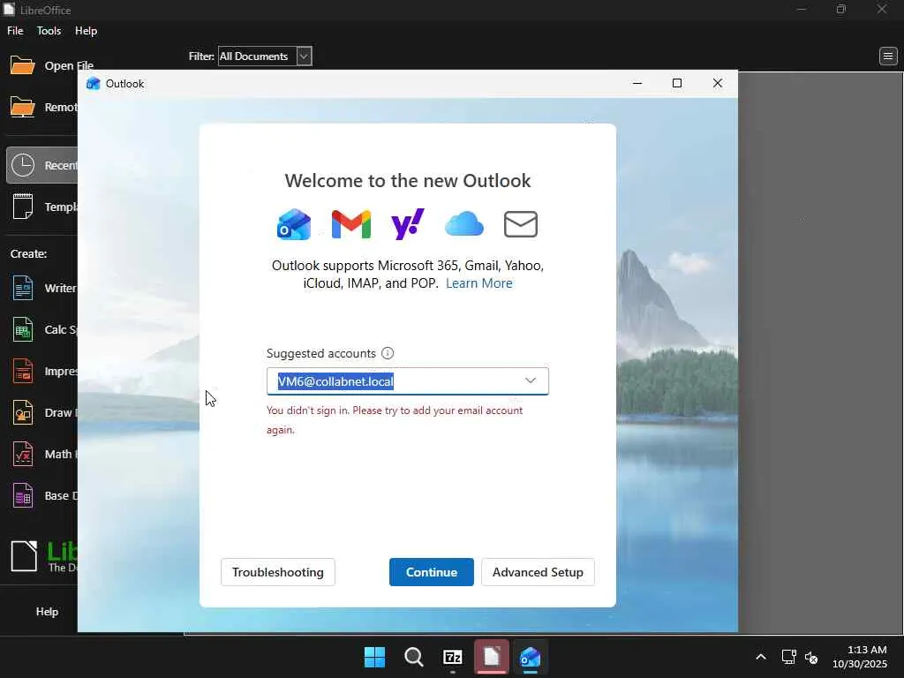This screenshot has width=904, height=678.
Task: Switch to Outlook in the taskbar
Action: 530,657
